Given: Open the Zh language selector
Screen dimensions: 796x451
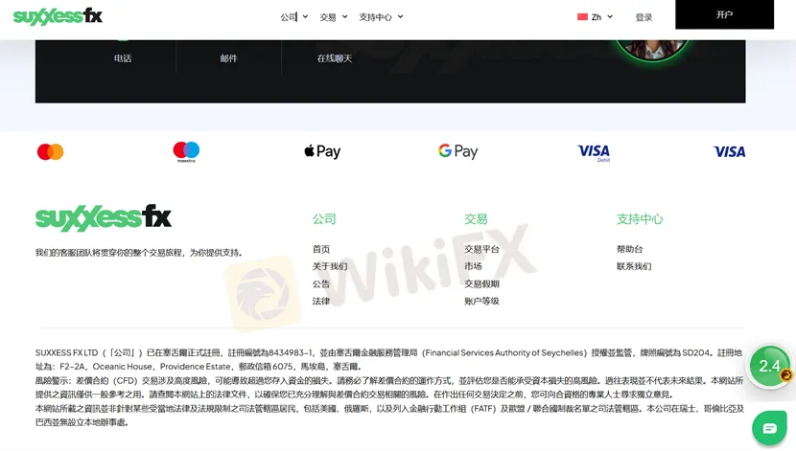Looking at the screenshot, I should point(595,16).
